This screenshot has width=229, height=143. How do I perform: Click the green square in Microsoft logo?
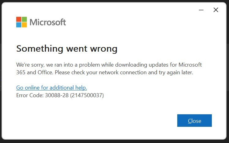(x=24, y=19)
